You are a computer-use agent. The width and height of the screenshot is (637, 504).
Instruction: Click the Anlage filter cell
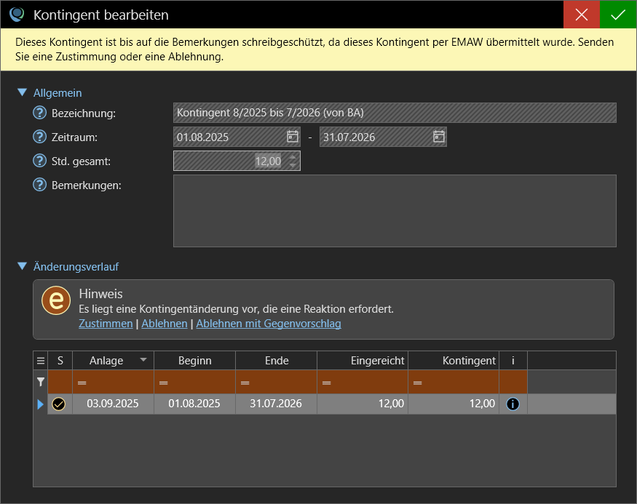[114, 382]
